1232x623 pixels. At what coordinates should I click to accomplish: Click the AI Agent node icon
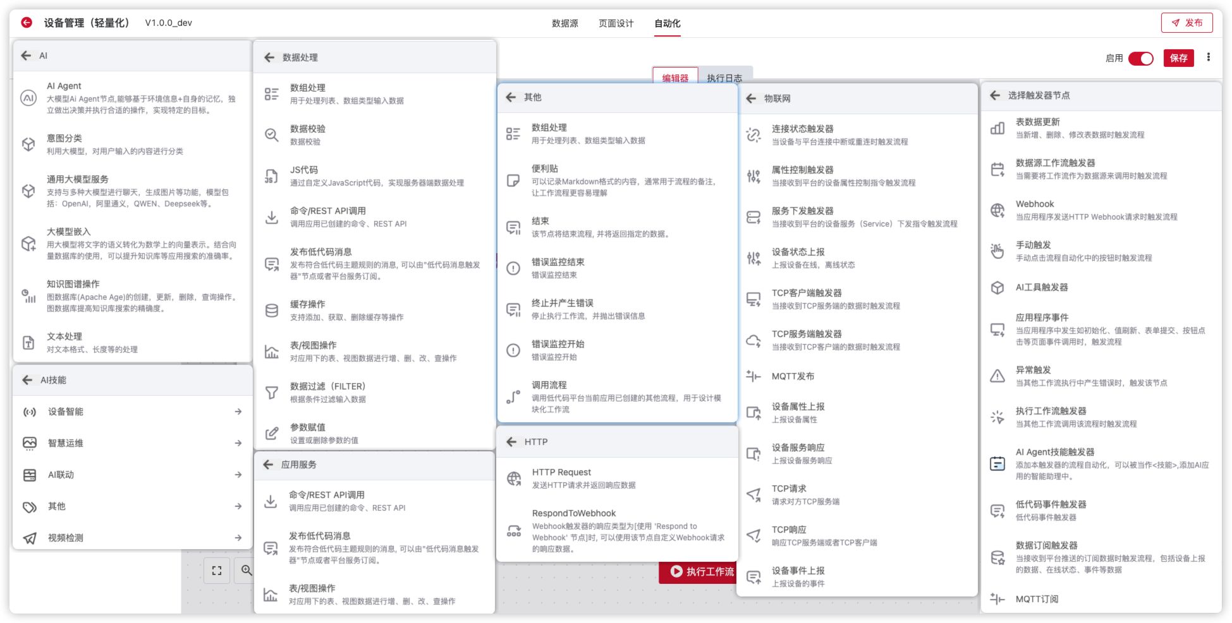click(x=28, y=98)
